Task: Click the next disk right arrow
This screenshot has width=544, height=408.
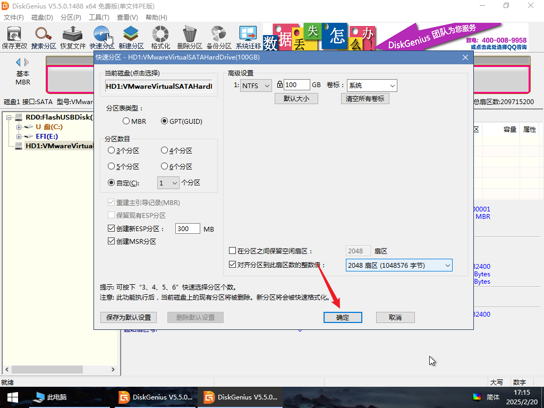Action: (27, 63)
